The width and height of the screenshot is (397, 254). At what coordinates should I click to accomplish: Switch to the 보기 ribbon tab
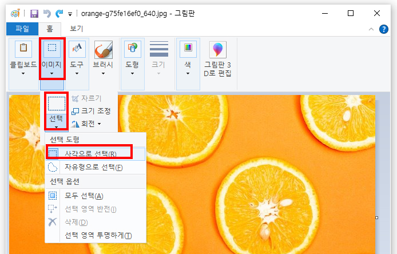pos(77,29)
